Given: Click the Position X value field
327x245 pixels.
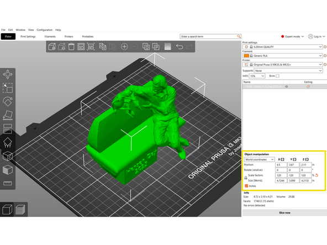Looking at the screenshot, I should pyautogui.click(x=281, y=165).
